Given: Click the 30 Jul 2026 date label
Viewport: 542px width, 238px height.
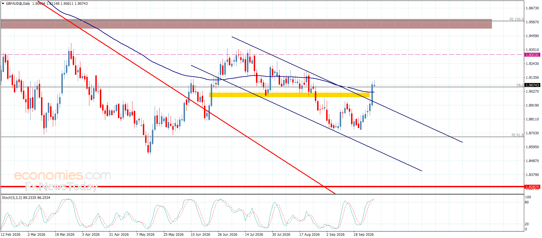Looking at the screenshot, I should 281,235.
